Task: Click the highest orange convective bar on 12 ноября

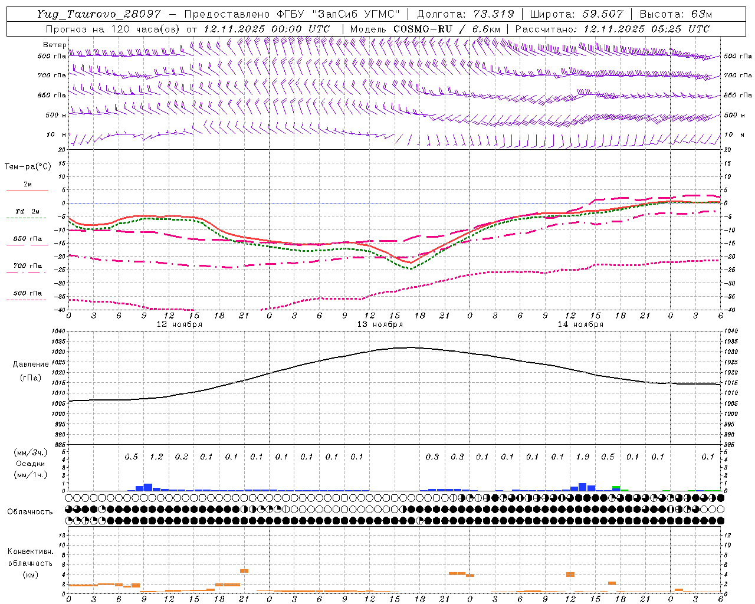Action: click(244, 571)
